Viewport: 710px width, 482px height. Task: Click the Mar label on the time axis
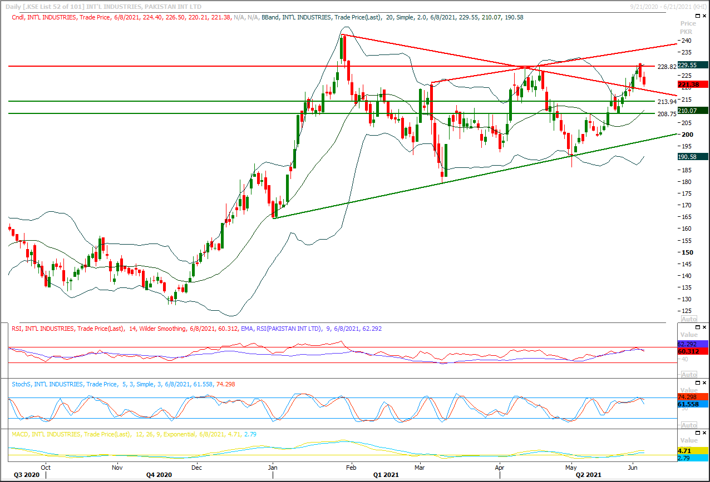tap(420, 468)
